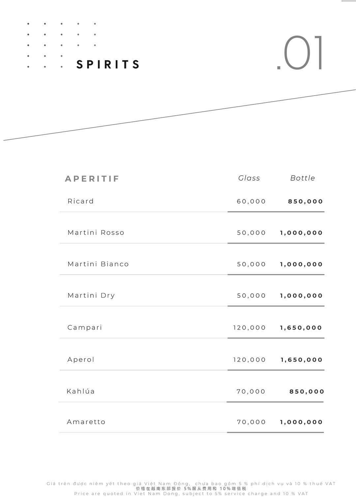Click the SPIRITS page heading

[x=108, y=64]
